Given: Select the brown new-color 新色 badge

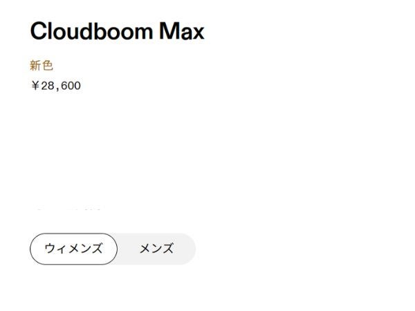Looking at the screenshot, I should 41,66.
